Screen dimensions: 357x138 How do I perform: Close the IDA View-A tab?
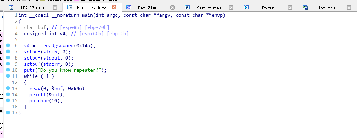[55, 8]
